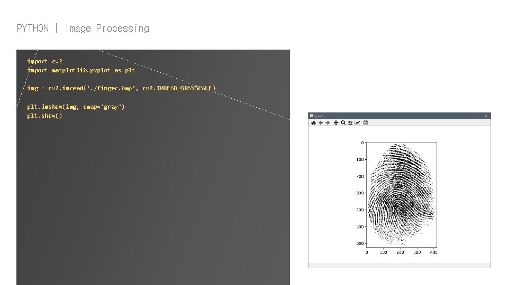Click the y-axis tick label 300

click(360, 193)
